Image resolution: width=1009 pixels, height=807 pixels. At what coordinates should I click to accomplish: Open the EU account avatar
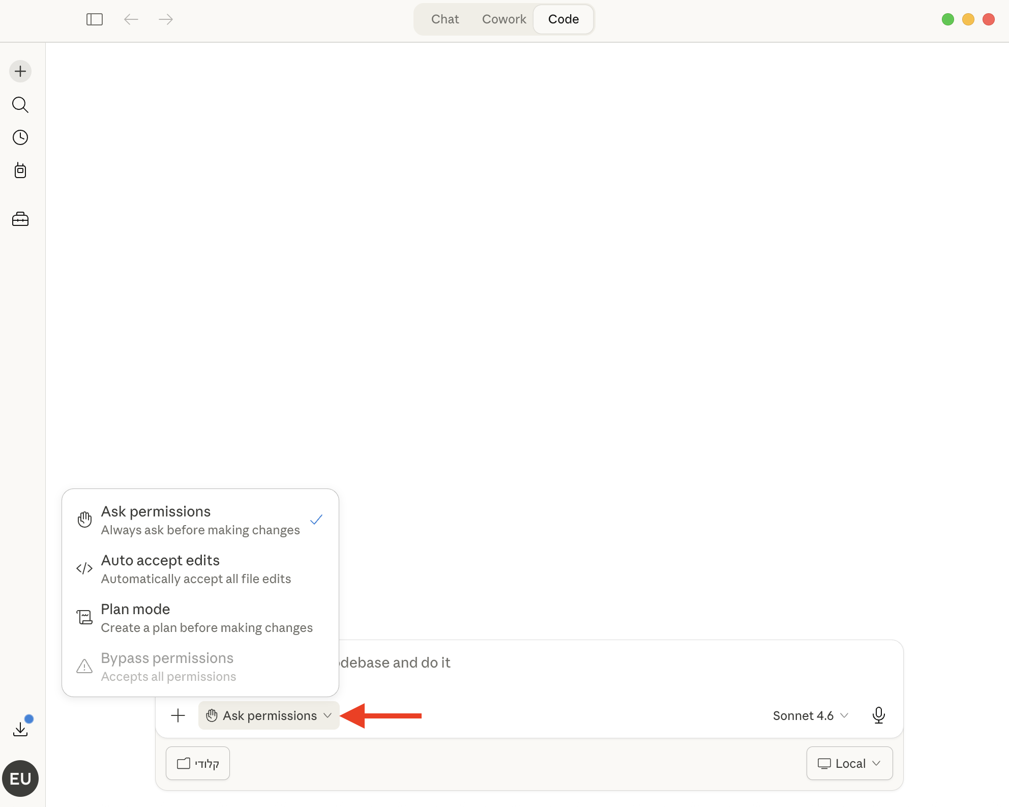(x=20, y=779)
